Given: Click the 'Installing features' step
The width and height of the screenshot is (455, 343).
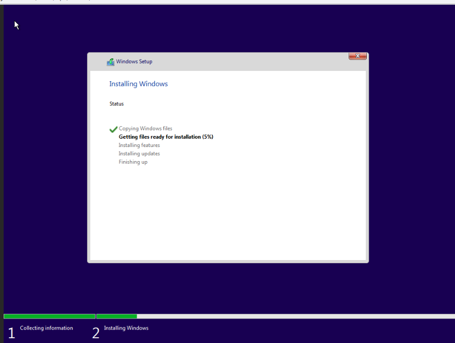Looking at the screenshot, I should [139, 145].
